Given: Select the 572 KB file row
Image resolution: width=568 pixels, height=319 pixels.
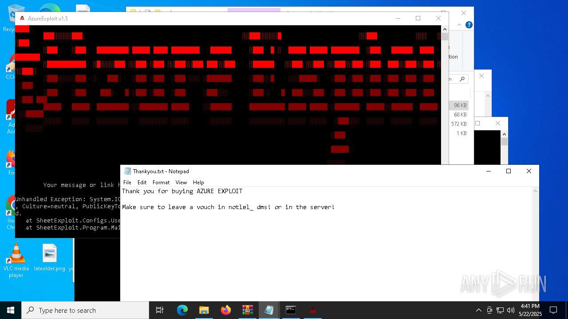Looking at the screenshot, I should (x=459, y=124).
